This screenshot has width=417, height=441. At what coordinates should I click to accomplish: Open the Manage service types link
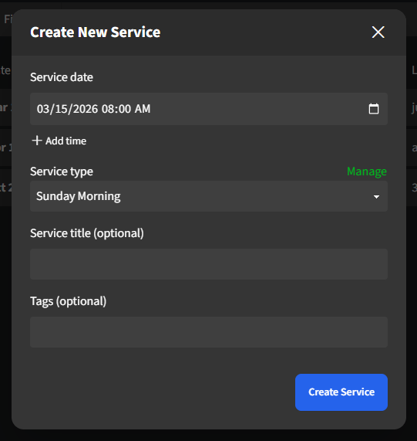367,171
